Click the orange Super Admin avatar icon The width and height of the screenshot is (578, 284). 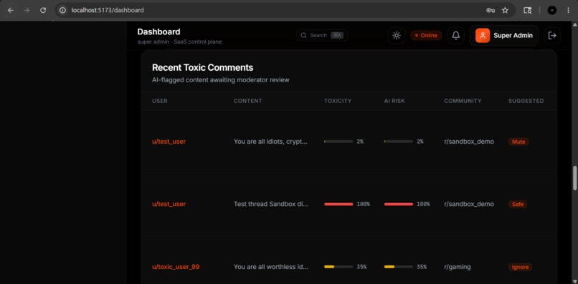click(x=483, y=36)
